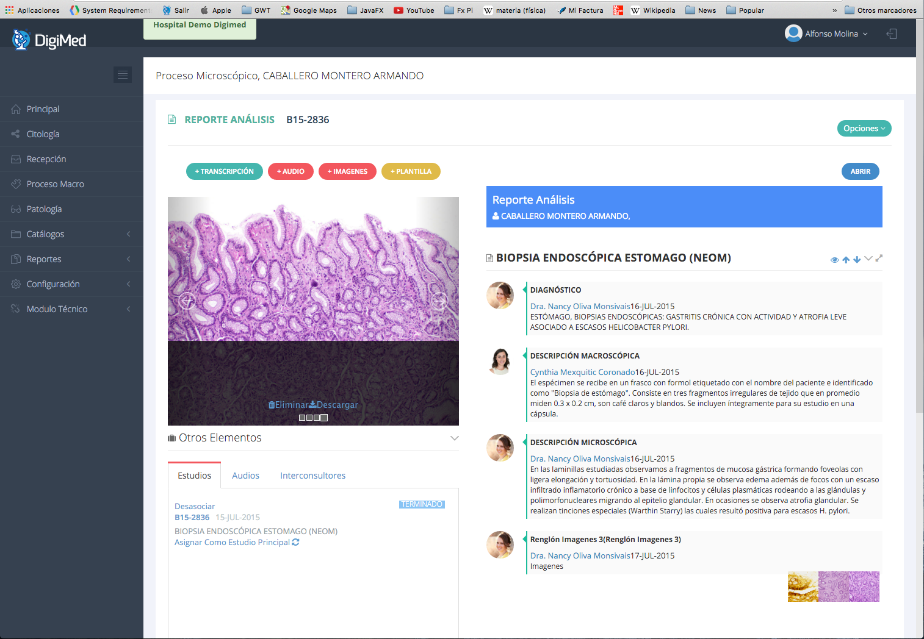The width and height of the screenshot is (924, 639).
Task: Select the first carousel indicator square
Action: [302, 418]
